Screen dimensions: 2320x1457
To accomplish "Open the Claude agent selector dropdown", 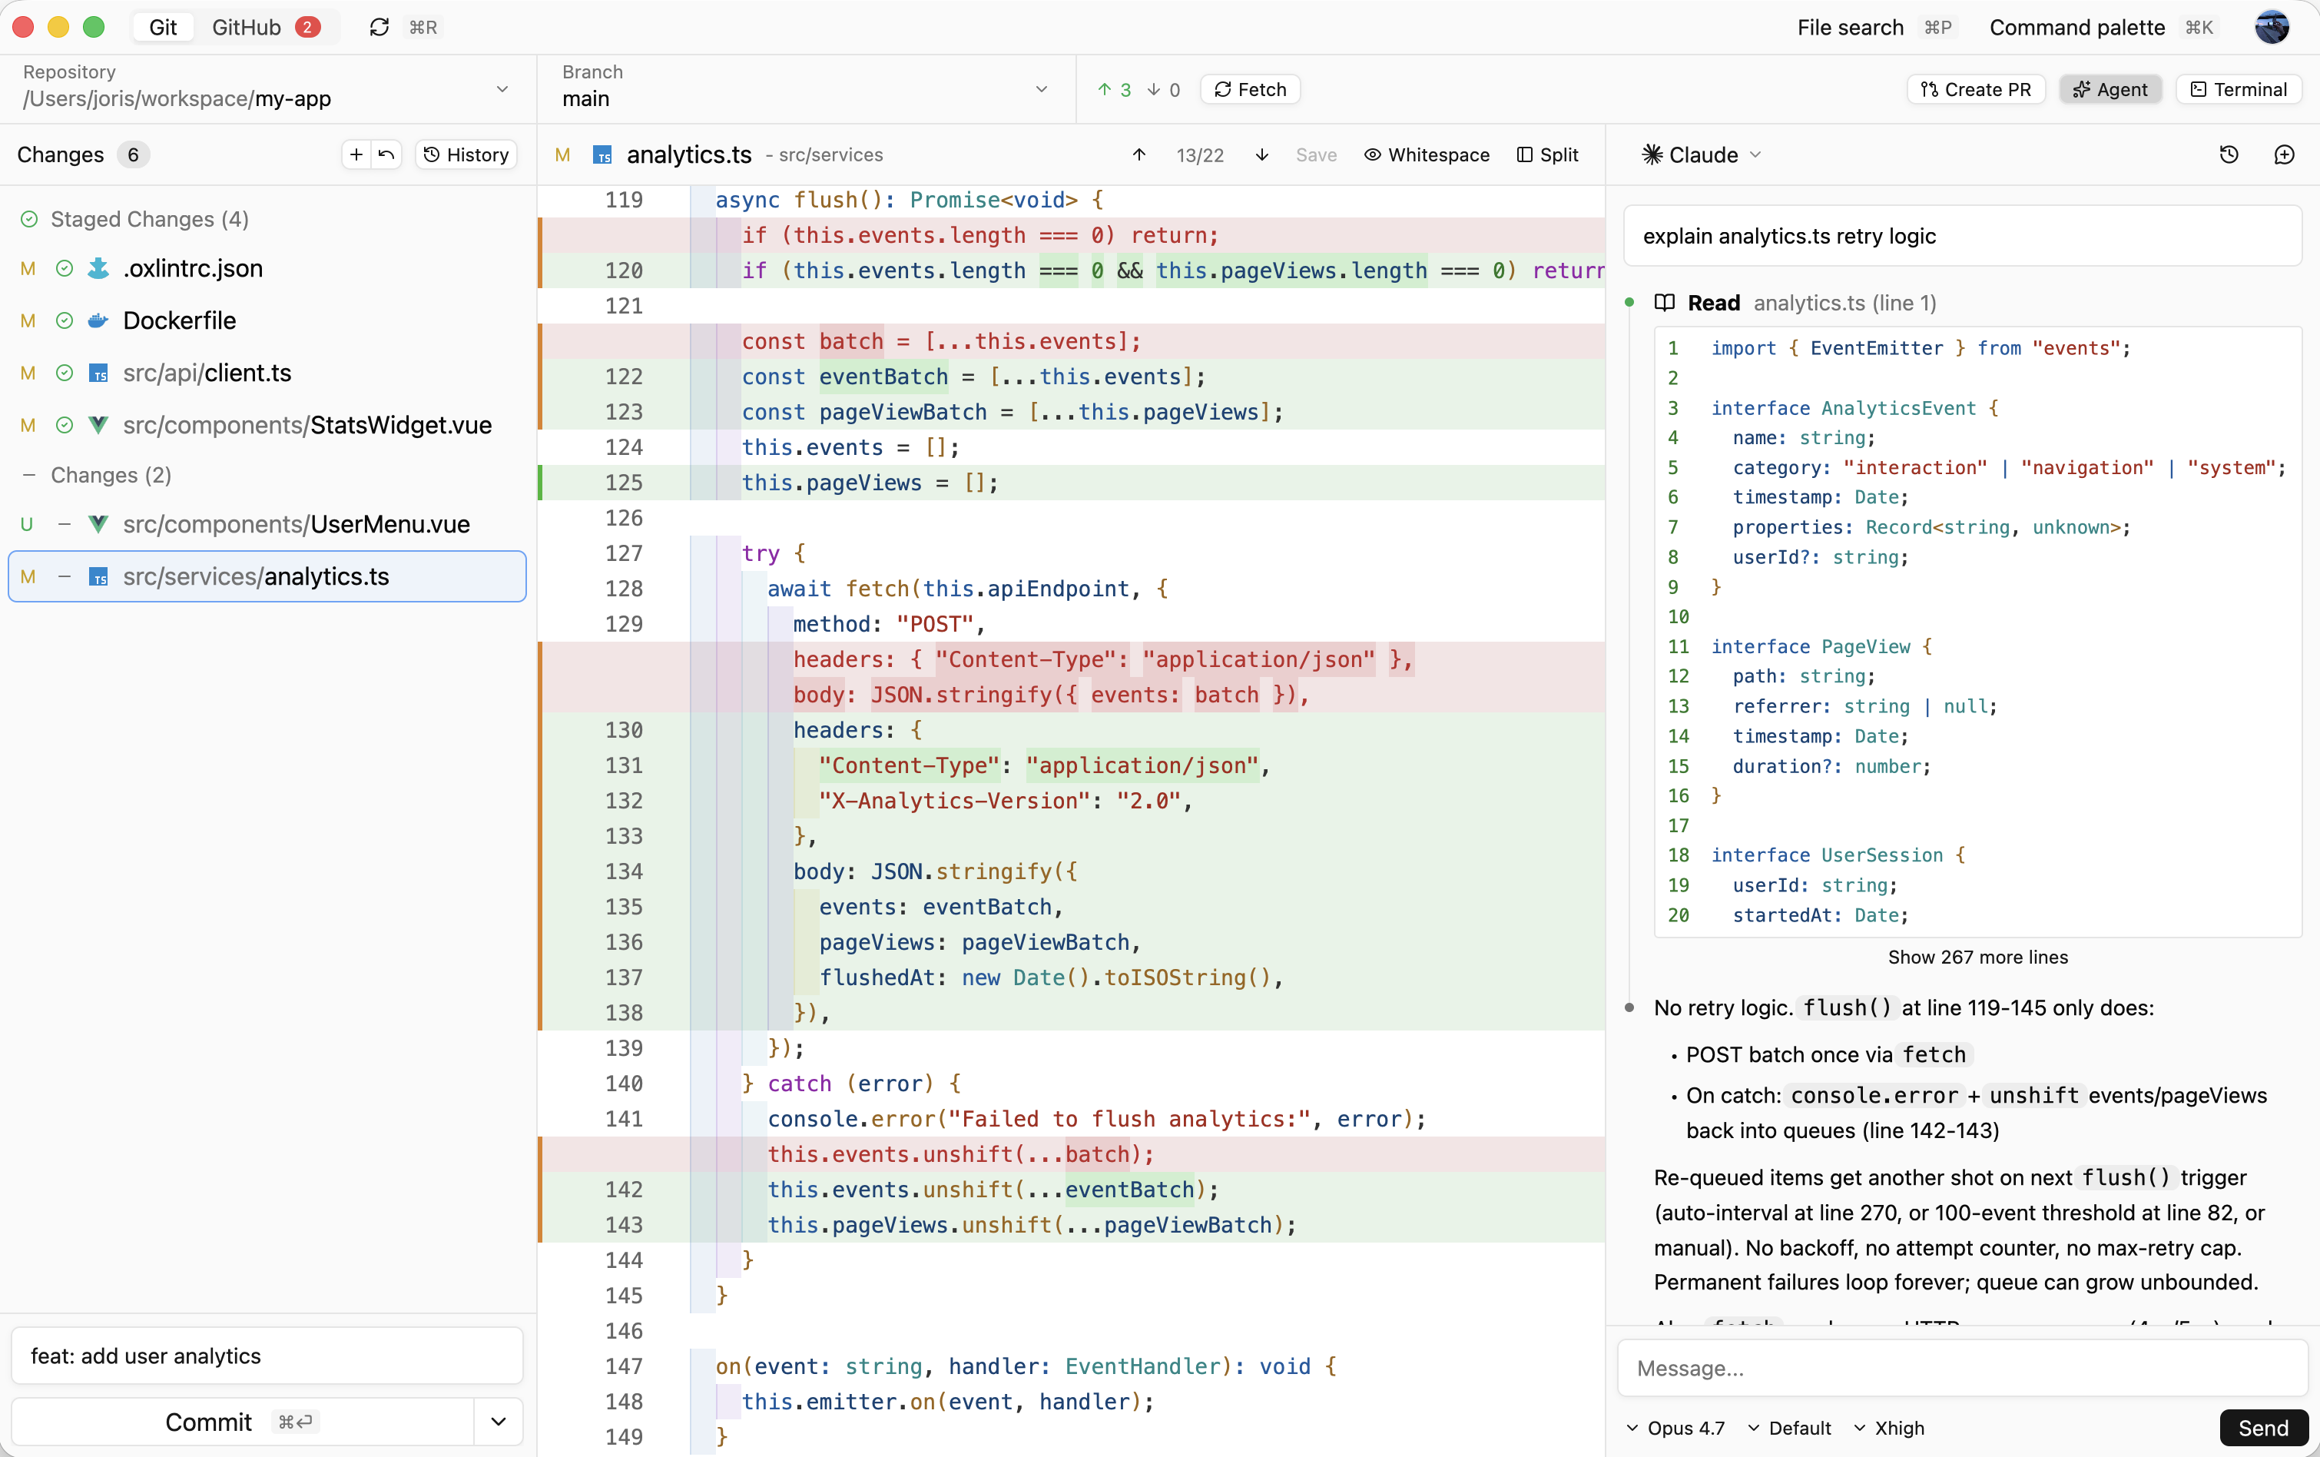I will tap(1702, 154).
